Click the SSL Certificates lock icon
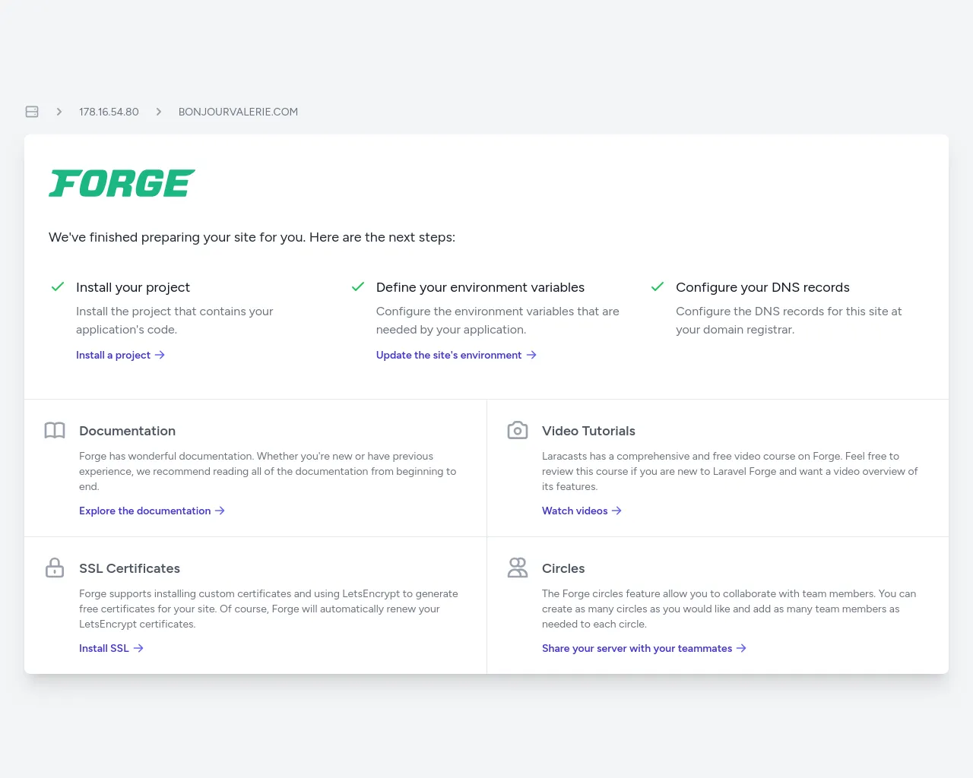Viewport: 973px width, 778px height. click(x=55, y=568)
